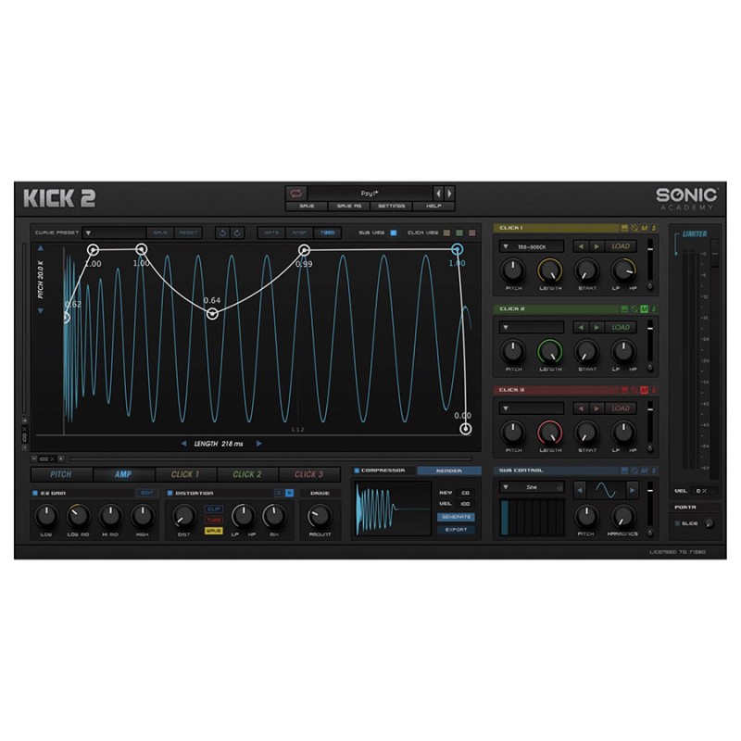This screenshot has height=741, width=741.
Task: Load previous sample in Click 1
Action: coord(580,246)
